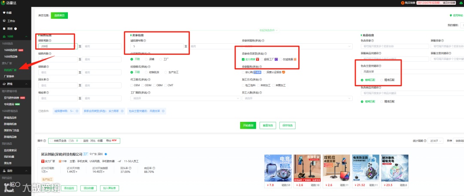Click help icon next to 诚信通年限
This screenshot has height=196, width=464.
click(145, 40)
